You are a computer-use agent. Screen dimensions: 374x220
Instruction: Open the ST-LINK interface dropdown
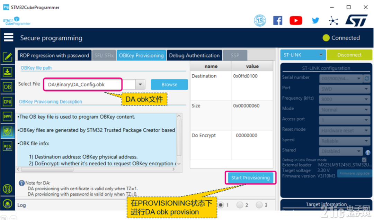pos(303,55)
